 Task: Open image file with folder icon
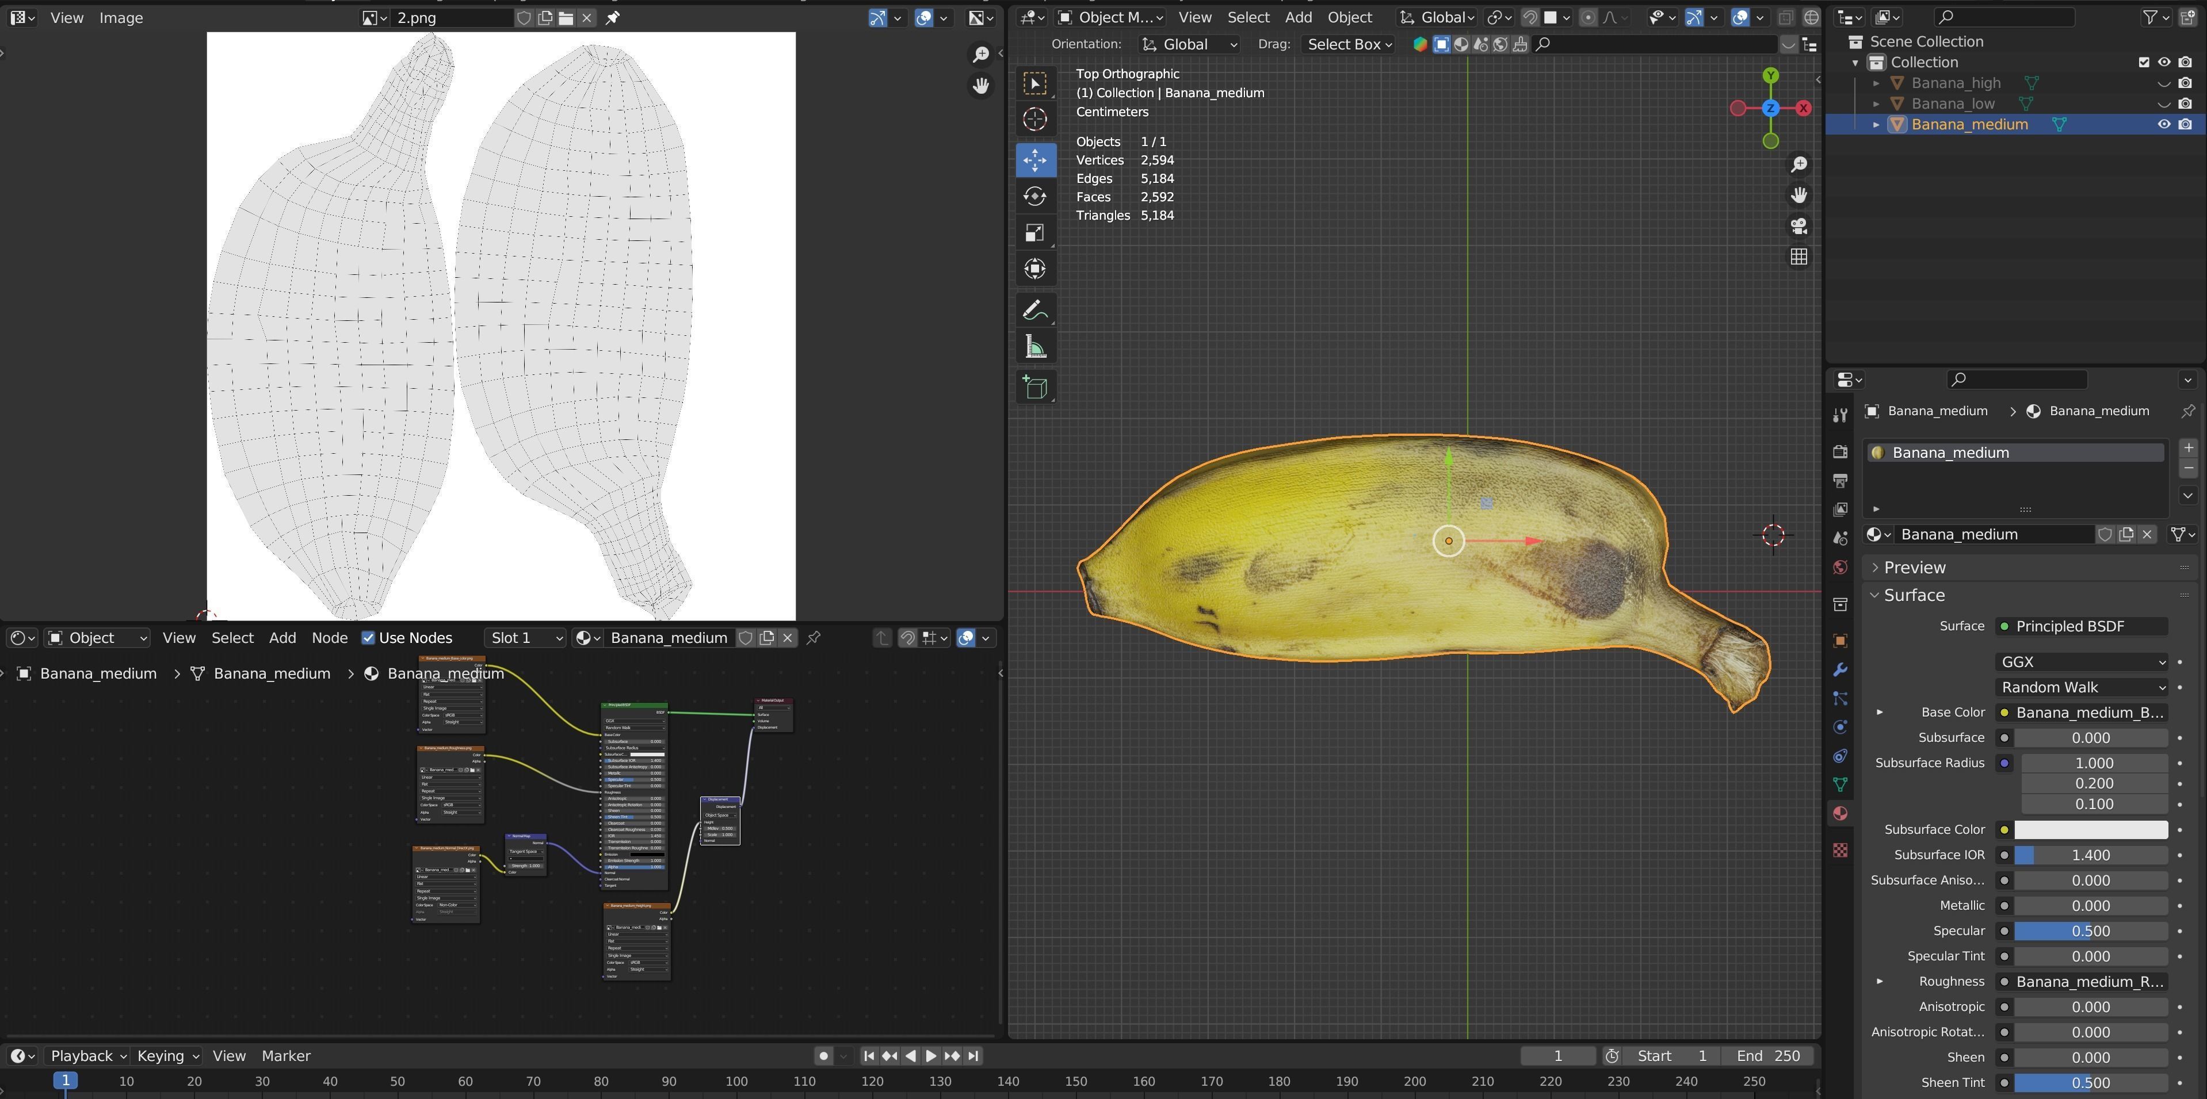click(566, 18)
